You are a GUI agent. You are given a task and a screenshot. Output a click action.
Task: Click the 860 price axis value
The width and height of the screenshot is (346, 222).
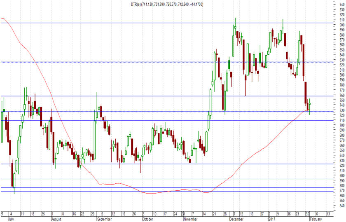click(342, 45)
